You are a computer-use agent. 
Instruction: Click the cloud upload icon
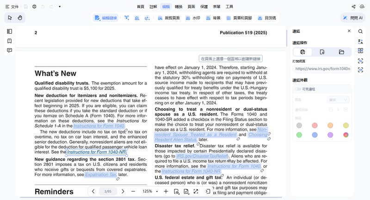[362, 6]
